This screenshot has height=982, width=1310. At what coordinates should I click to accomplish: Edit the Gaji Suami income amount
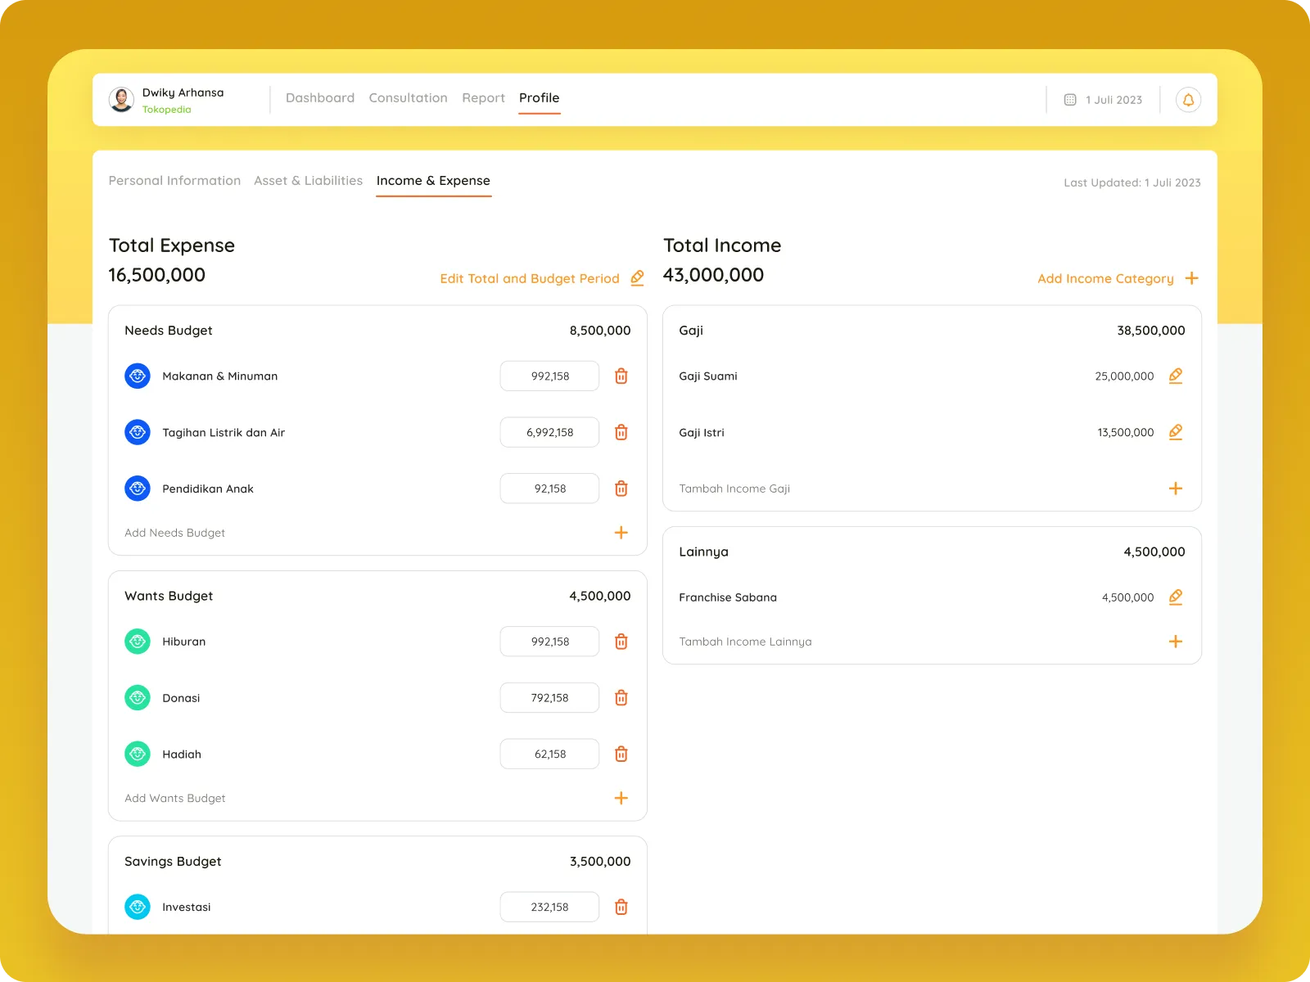(1175, 376)
